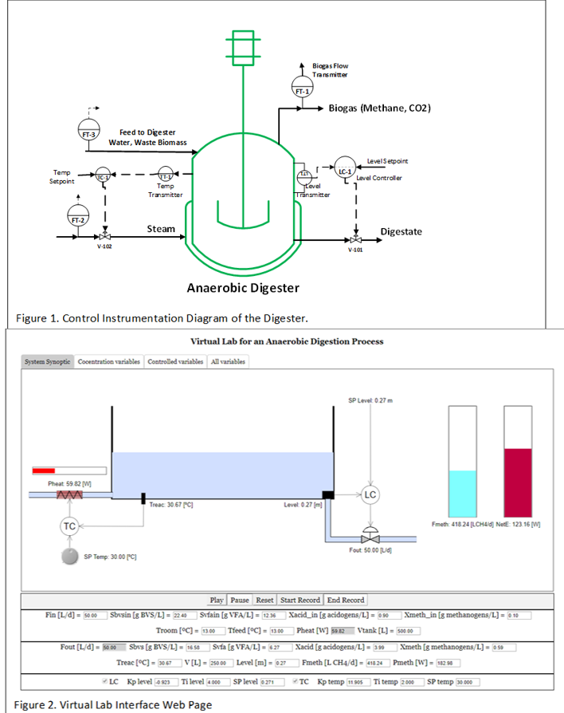Open the Concentration variables tab
Image resolution: width=564 pixels, height=713 pixels.
(x=108, y=361)
